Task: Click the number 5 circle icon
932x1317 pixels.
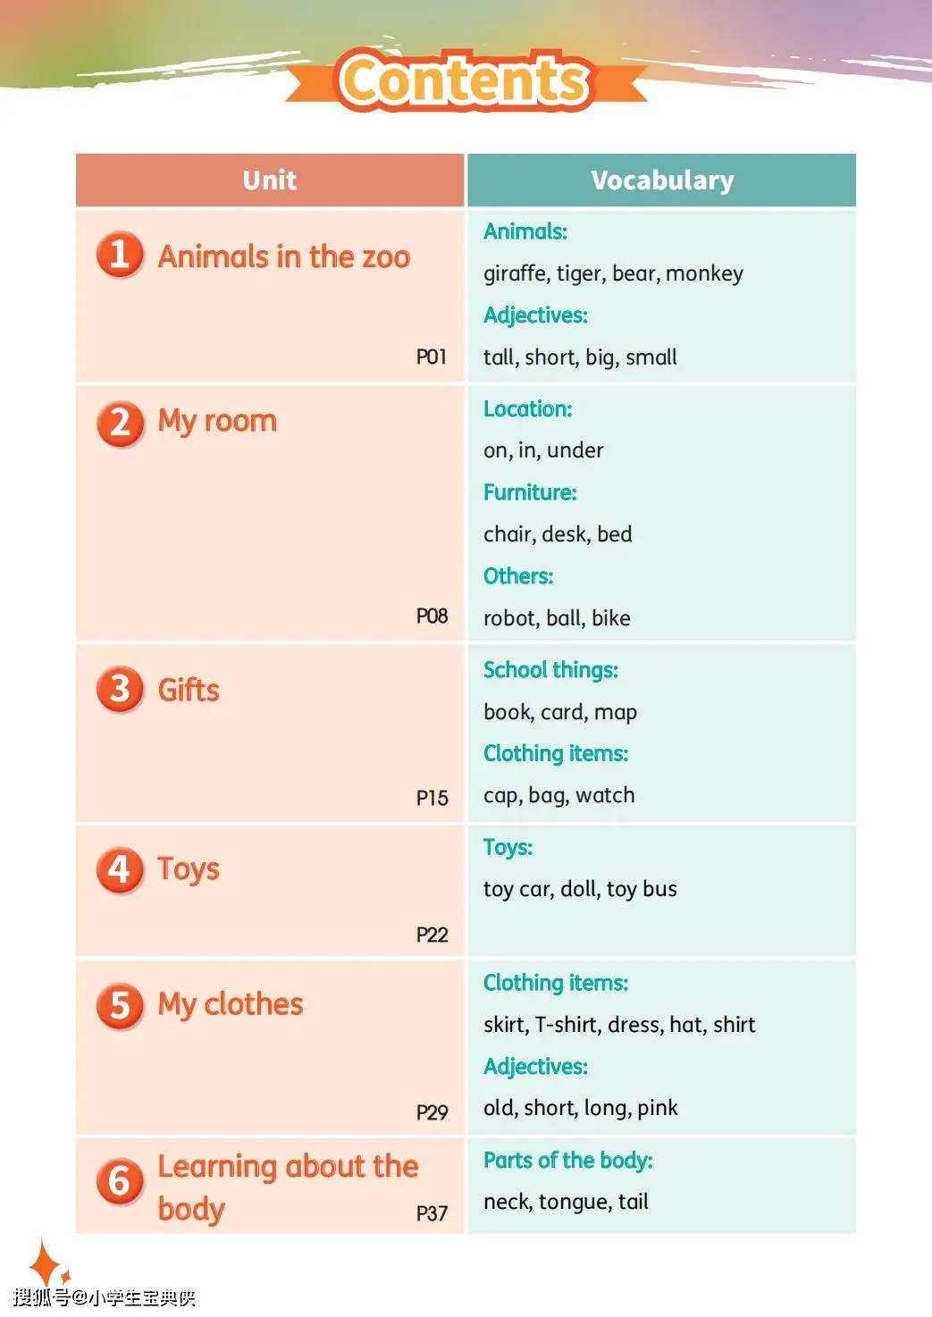Action: (x=120, y=1005)
